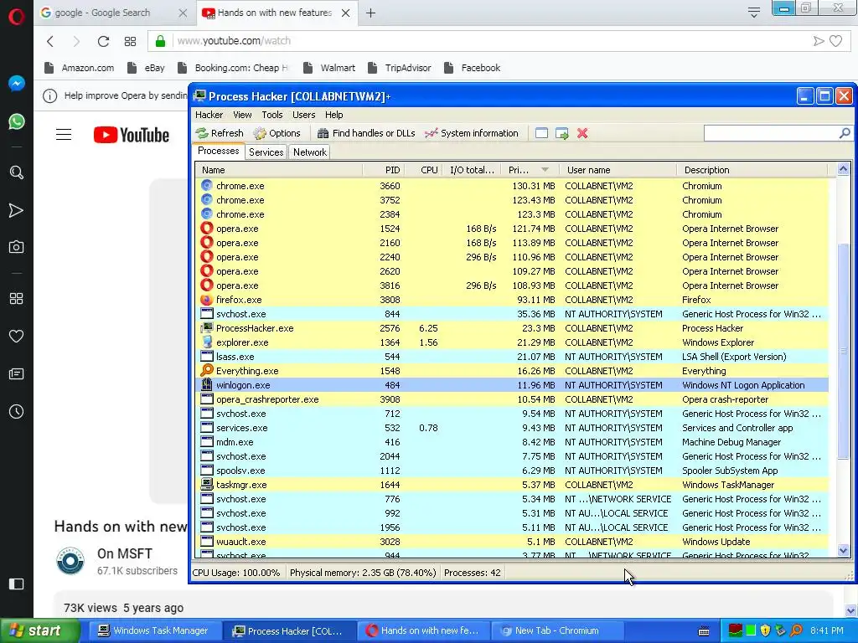Sort by the I/O total column header

(472, 170)
